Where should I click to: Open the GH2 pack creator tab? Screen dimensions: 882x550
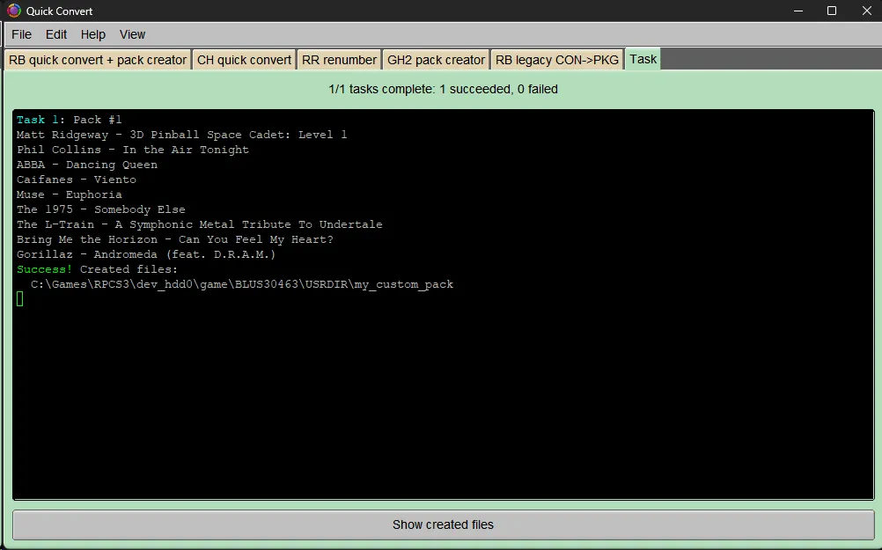[x=436, y=59]
